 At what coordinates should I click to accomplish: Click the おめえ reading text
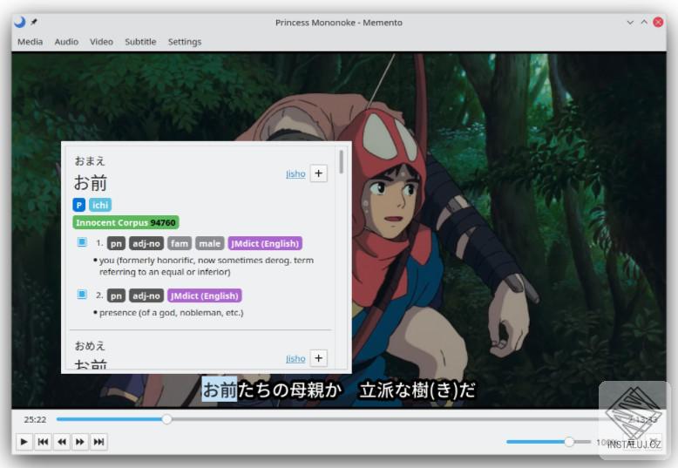click(x=90, y=346)
